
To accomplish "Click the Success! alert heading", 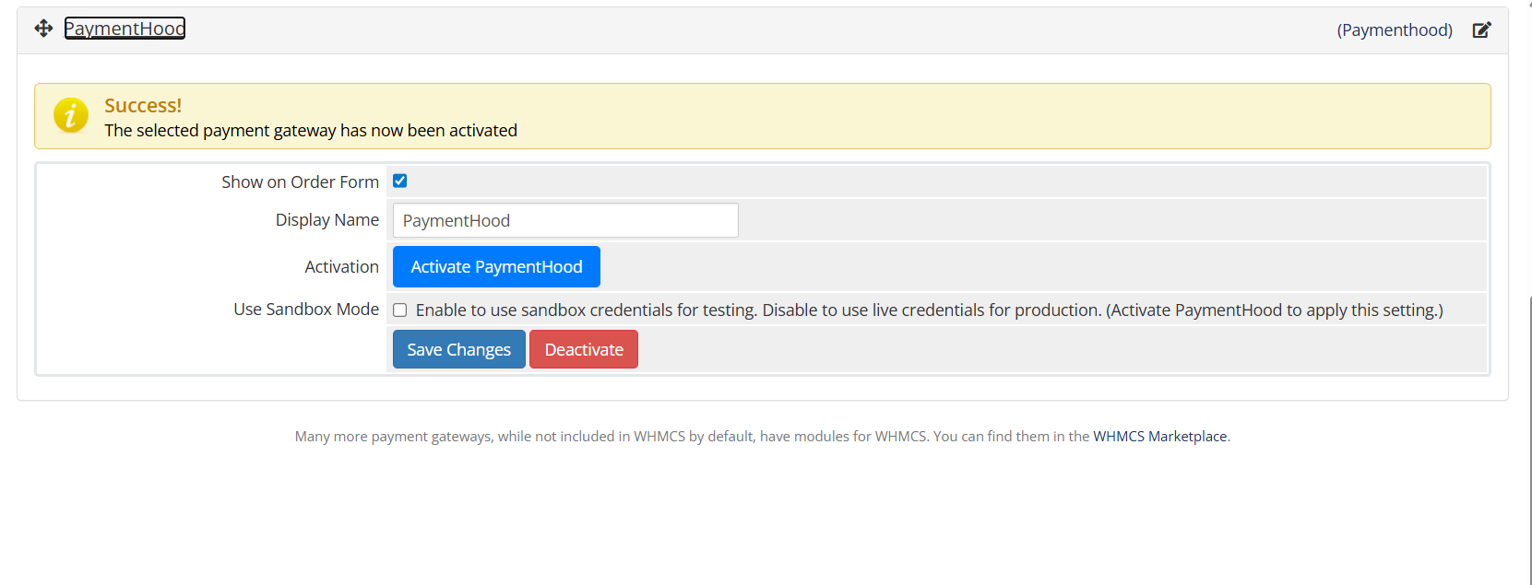I will pos(143,106).
